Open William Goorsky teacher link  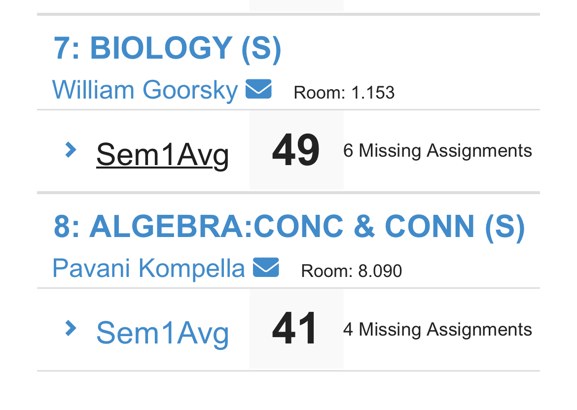(x=145, y=90)
